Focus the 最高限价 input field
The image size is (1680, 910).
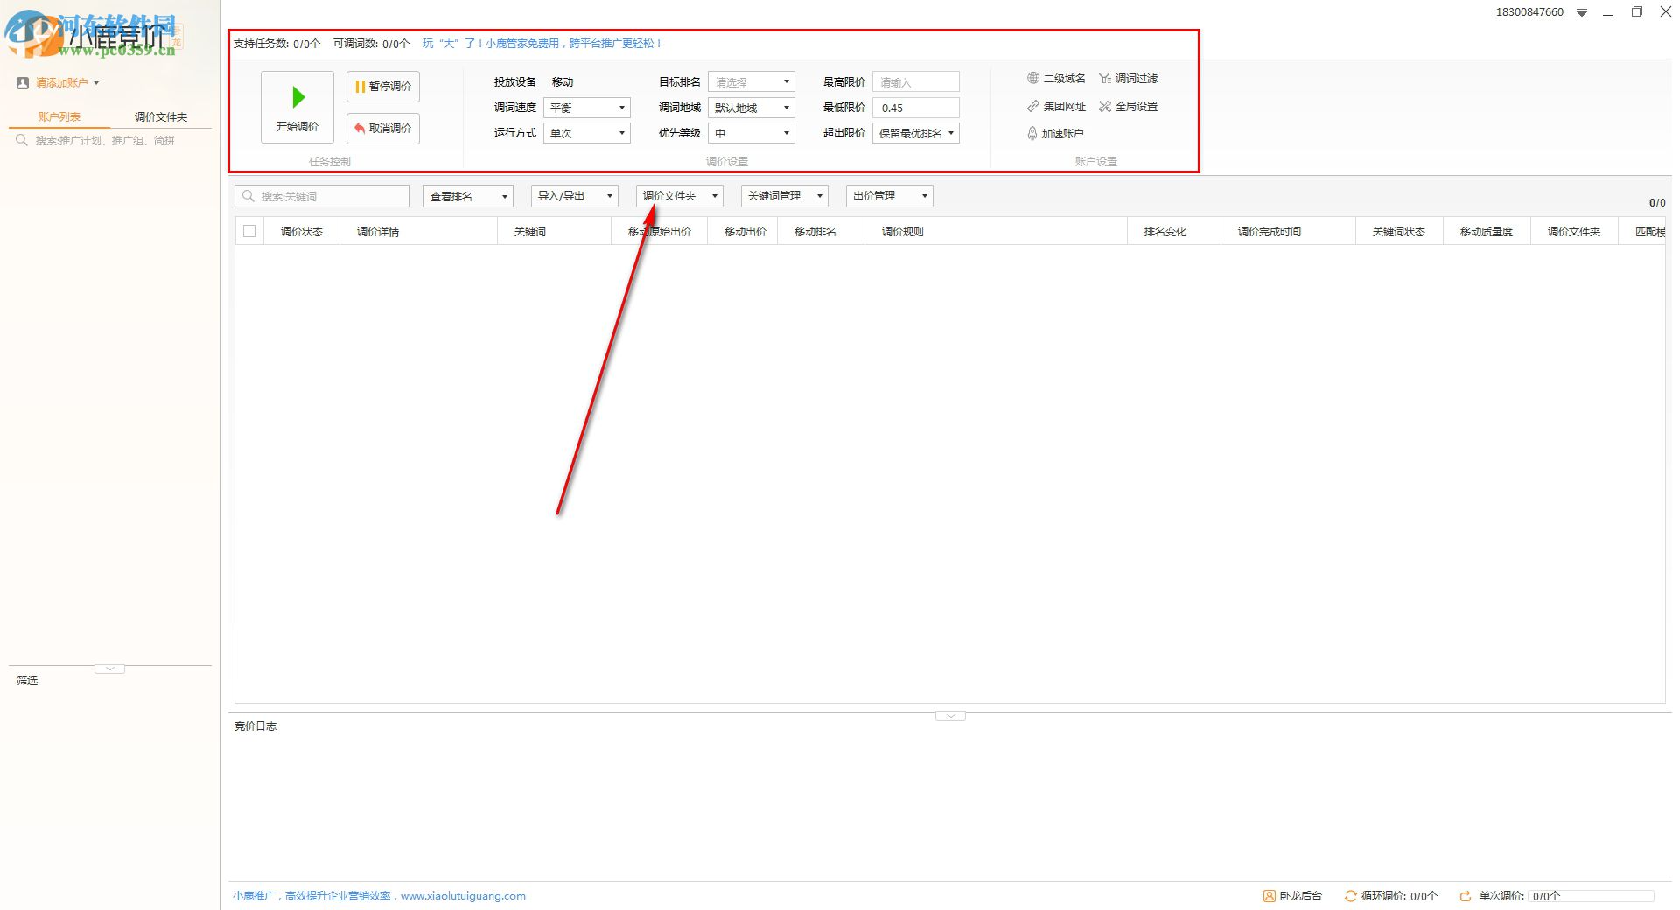tap(916, 82)
